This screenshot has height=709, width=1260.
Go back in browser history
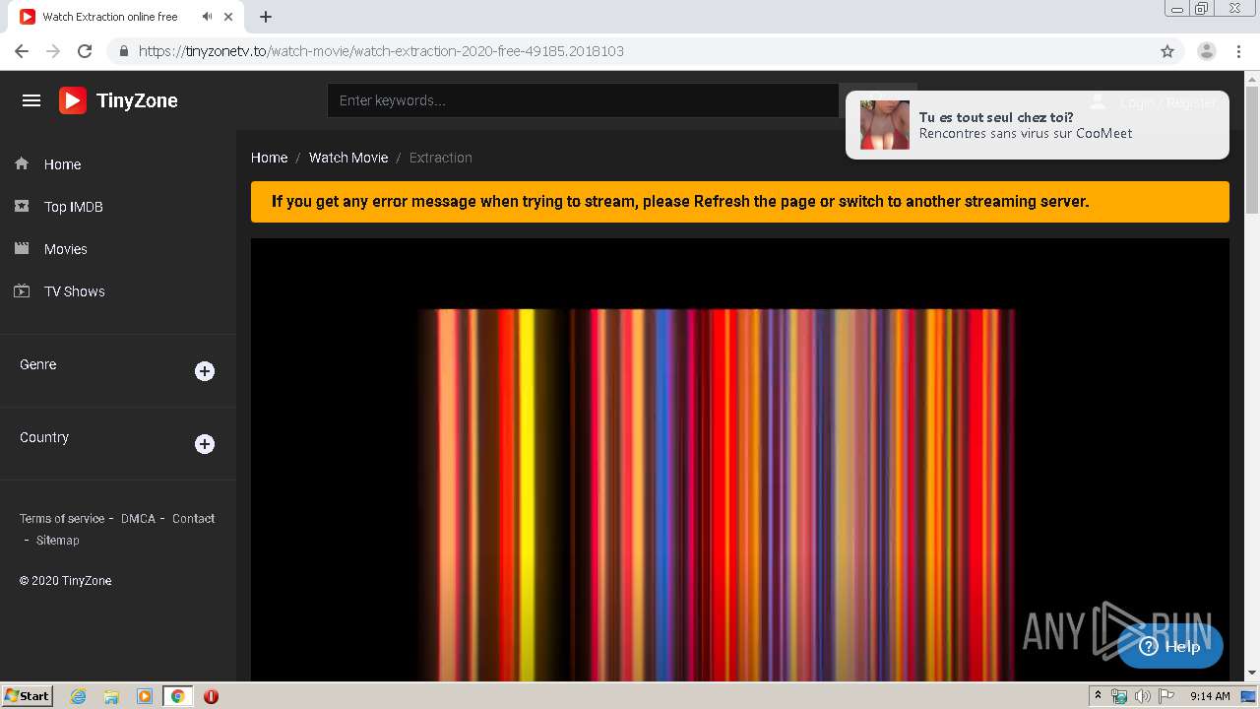(22, 51)
